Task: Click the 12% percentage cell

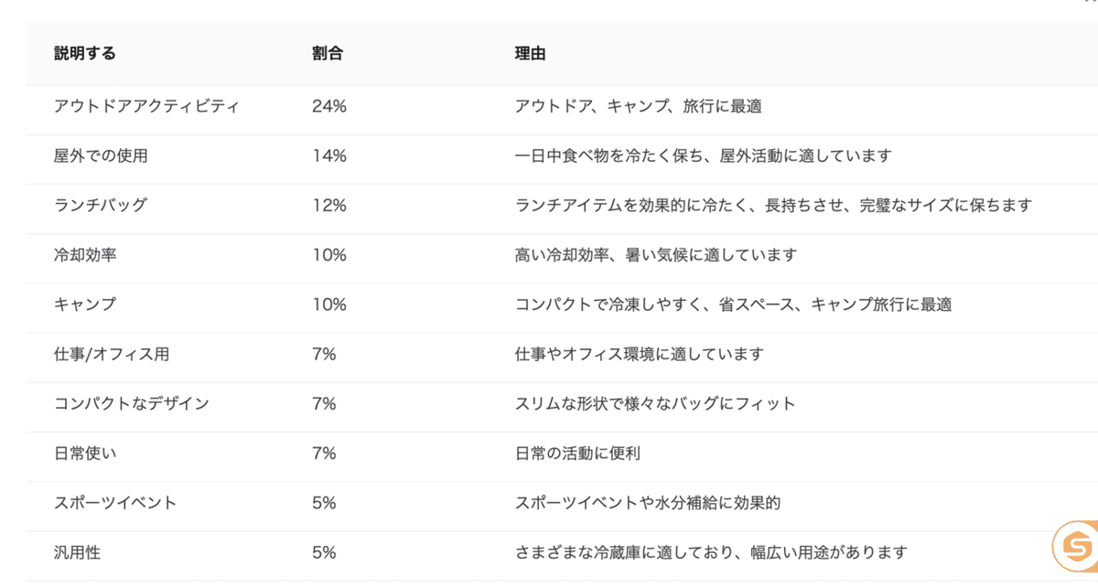Action: 329,205
